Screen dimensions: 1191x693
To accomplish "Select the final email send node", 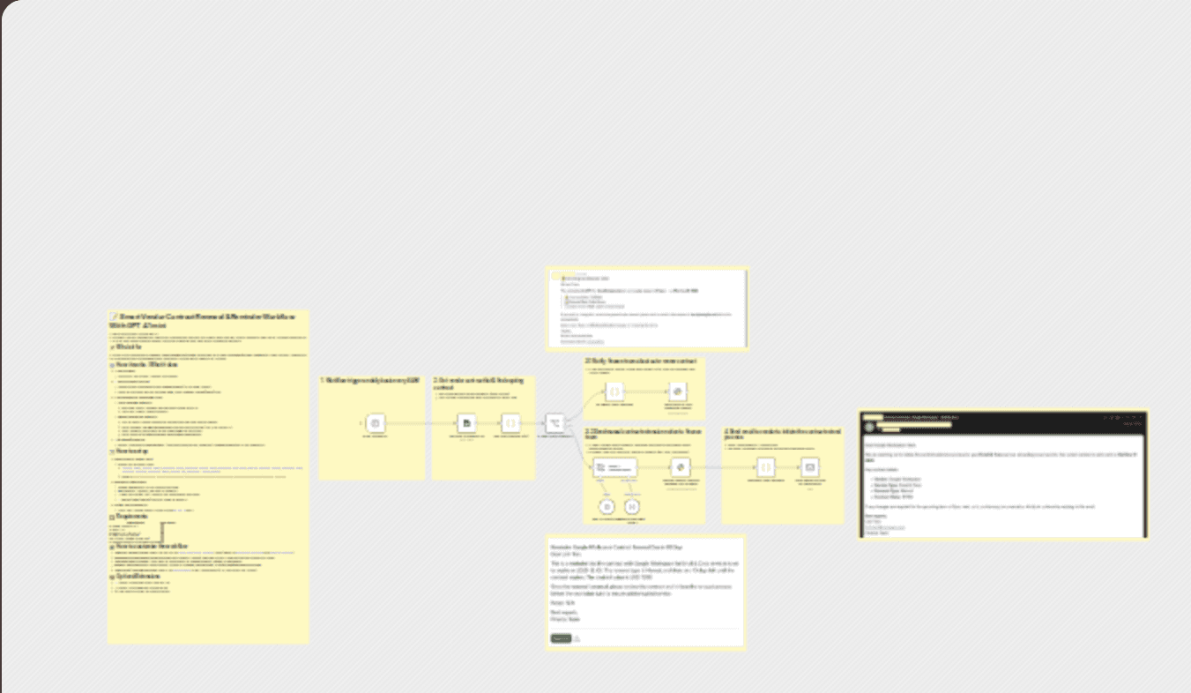I will click(x=810, y=468).
